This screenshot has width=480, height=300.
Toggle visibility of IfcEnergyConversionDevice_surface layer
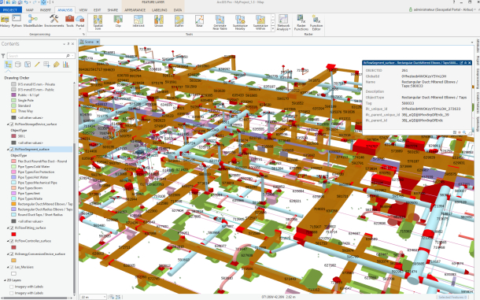[x=12, y=254]
